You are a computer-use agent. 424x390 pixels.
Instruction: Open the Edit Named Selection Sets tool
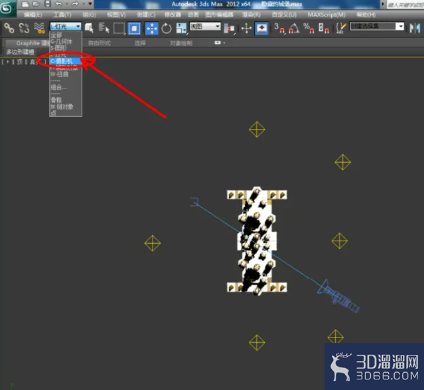(340, 28)
